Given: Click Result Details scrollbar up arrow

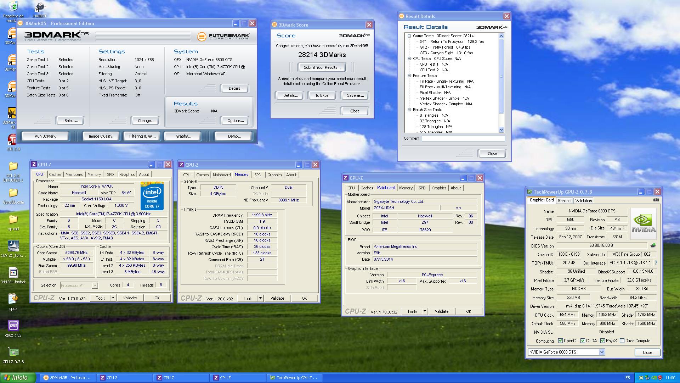Looking at the screenshot, I should pos(501,36).
